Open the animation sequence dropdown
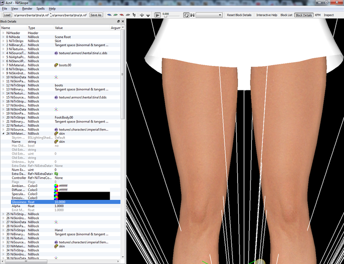The image size is (344, 264). pyautogui.click(x=209, y=15)
